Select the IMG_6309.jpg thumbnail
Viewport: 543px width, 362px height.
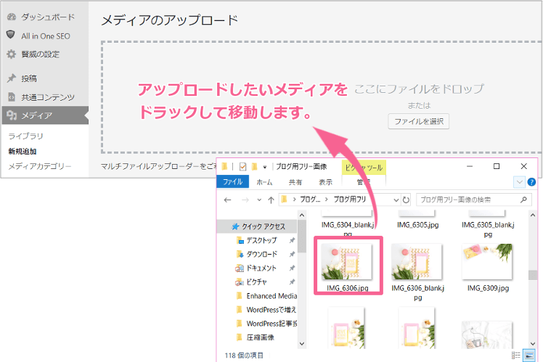[487, 262]
